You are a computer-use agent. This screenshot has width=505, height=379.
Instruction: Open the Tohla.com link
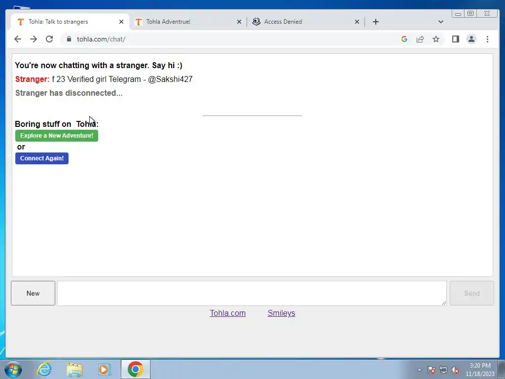pyautogui.click(x=228, y=313)
